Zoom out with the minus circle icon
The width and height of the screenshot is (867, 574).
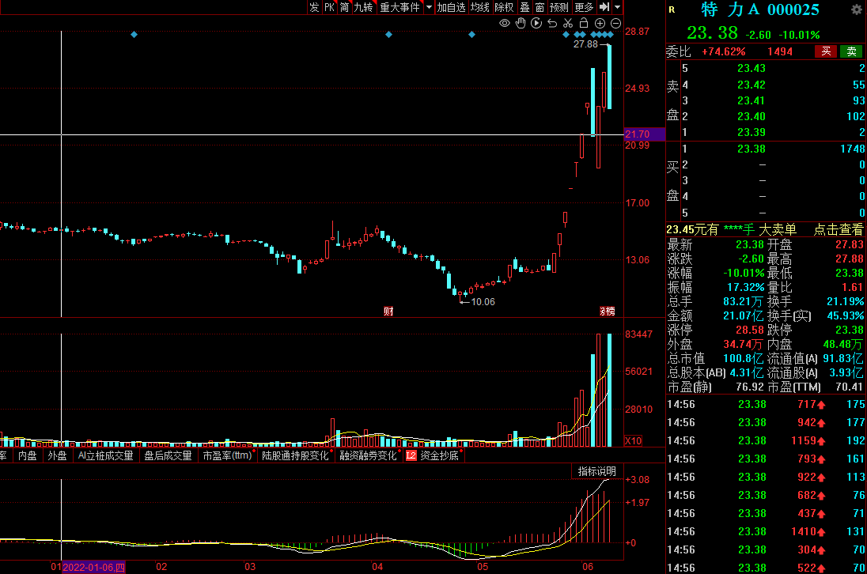point(615,23)
